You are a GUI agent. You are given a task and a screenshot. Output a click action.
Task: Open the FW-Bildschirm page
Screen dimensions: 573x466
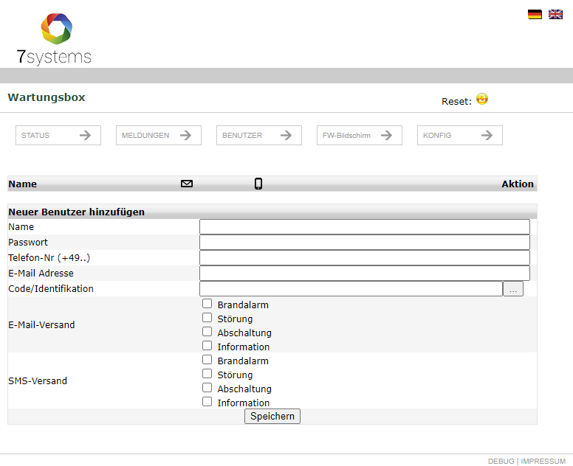click(x=360, y=136)
